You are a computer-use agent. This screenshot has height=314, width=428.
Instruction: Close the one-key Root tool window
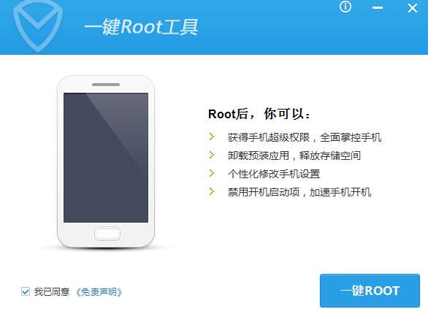tap(413, 8)
